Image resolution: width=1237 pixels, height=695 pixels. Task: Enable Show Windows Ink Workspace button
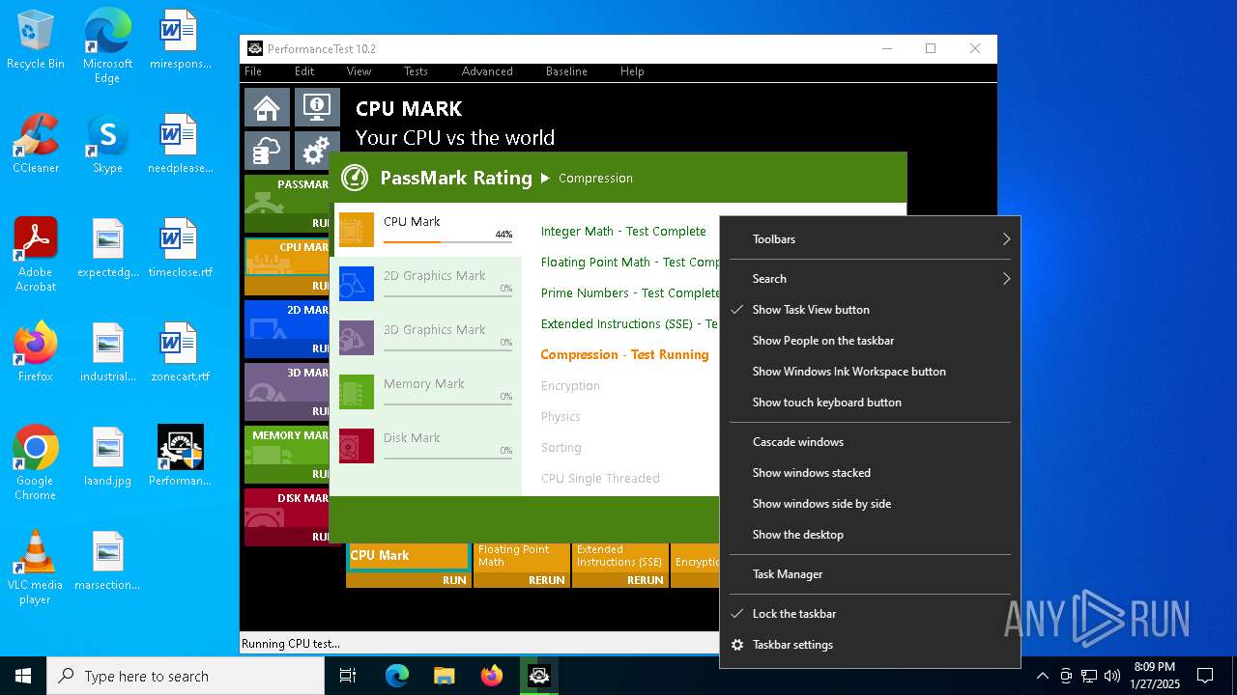pos(870,372)
